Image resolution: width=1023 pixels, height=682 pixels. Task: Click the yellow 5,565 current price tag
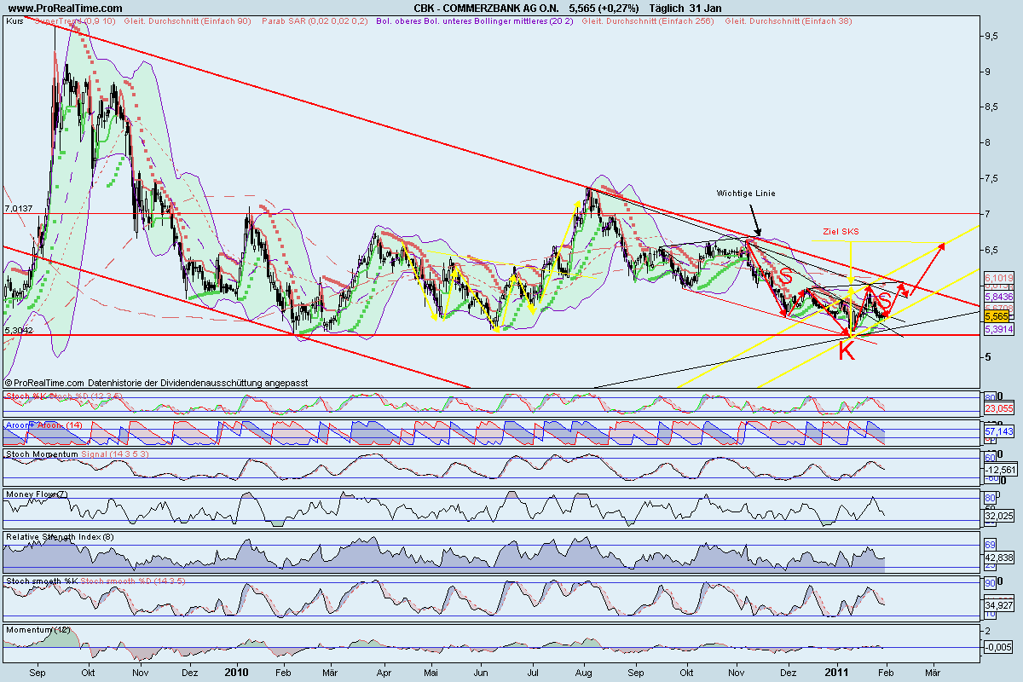998,316
